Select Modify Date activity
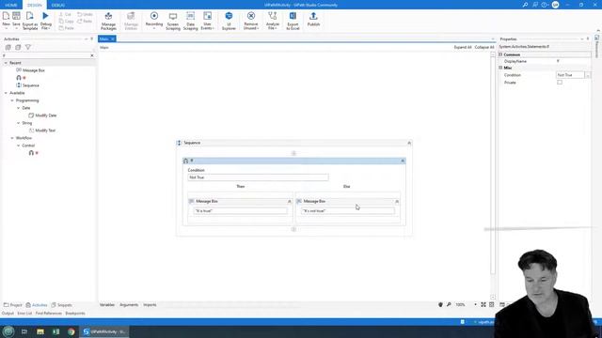 tap(42, 115)
